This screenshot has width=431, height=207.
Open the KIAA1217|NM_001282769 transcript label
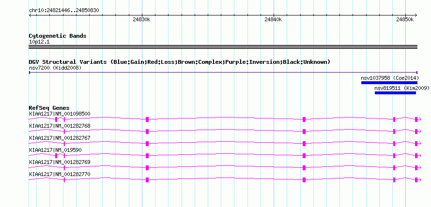coord(60,162)
